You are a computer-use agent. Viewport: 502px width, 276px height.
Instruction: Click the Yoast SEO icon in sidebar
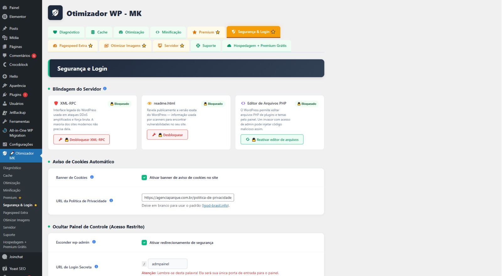pyautogui.click(x=5, y=268)
